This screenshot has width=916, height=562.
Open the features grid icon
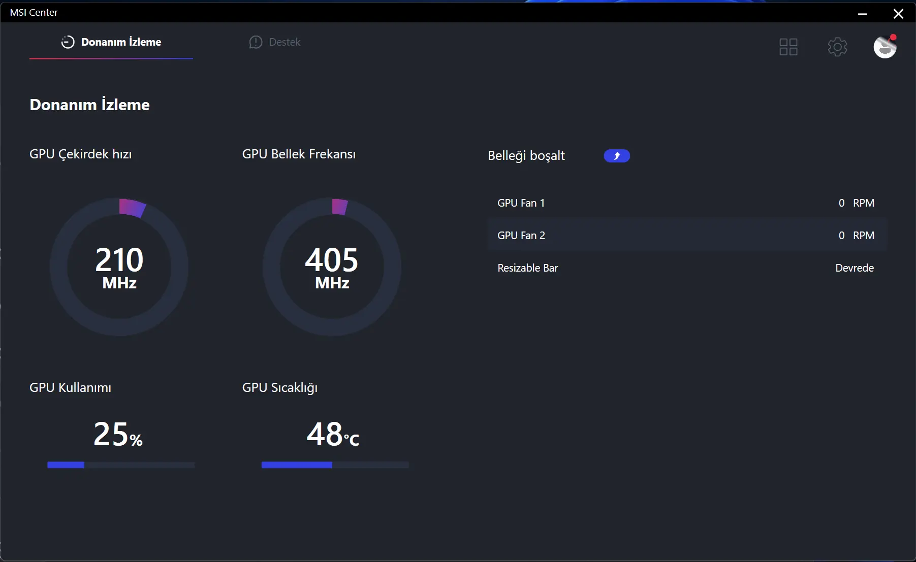click(788, 47)
